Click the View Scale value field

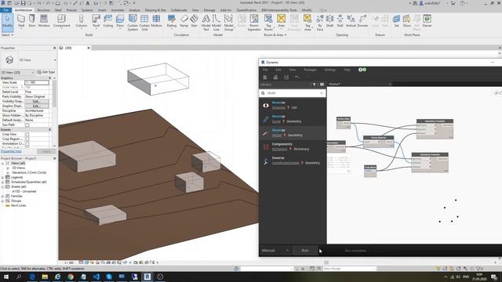click(37, 82)
